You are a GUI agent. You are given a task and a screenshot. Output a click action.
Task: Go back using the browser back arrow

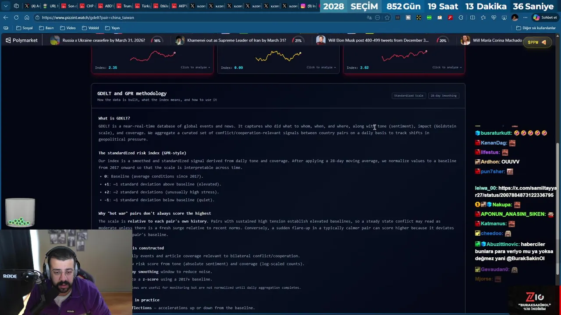(6, 17)
